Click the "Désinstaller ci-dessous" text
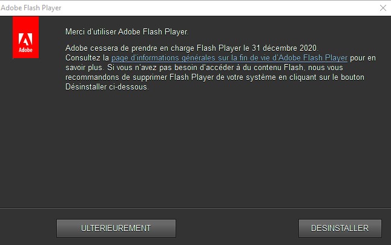 point(107,87)
